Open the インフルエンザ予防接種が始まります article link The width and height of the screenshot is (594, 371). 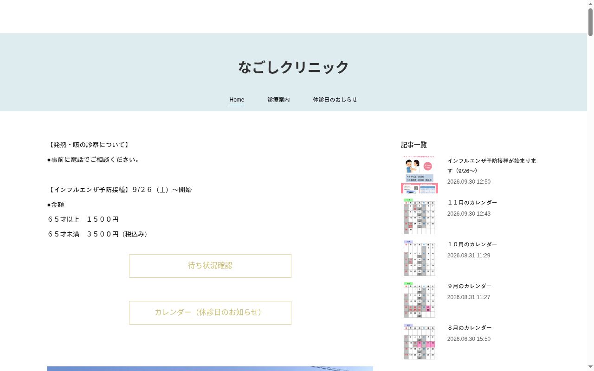click(x=492, y=166)
